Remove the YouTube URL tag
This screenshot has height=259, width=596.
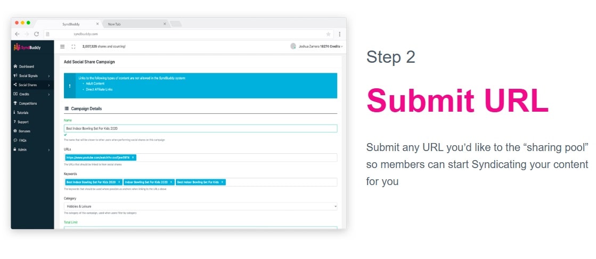click(x=133, y=157)
